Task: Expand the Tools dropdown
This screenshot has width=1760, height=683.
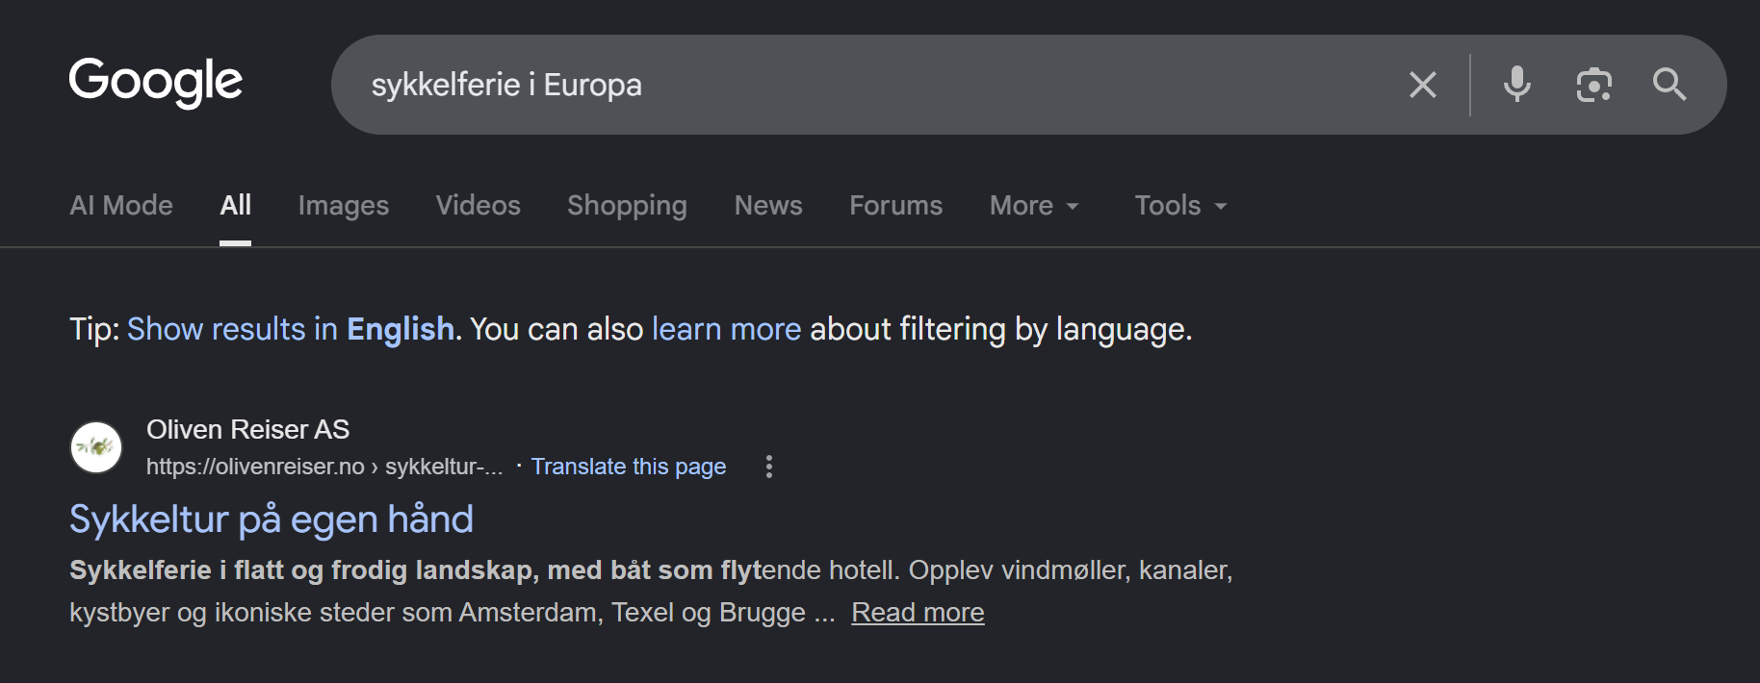Action: pos(1181,205)
